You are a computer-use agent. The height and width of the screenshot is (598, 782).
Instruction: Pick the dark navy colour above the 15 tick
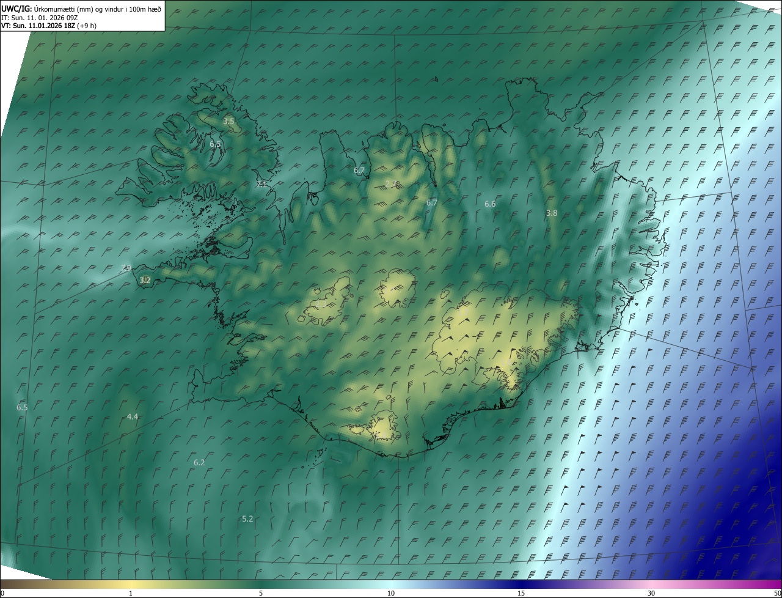tap(521, 585)
